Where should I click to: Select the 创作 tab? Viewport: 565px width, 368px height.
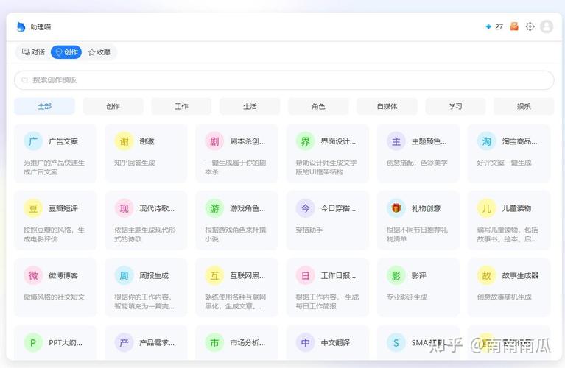tap(66, 52)
